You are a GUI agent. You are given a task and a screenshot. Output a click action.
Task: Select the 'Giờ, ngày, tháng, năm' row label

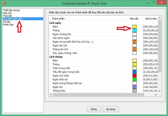click(65, 53)
